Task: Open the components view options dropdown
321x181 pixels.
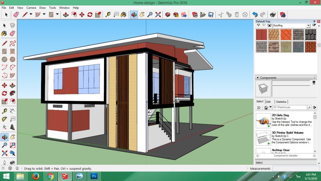Action: point(259,107)
